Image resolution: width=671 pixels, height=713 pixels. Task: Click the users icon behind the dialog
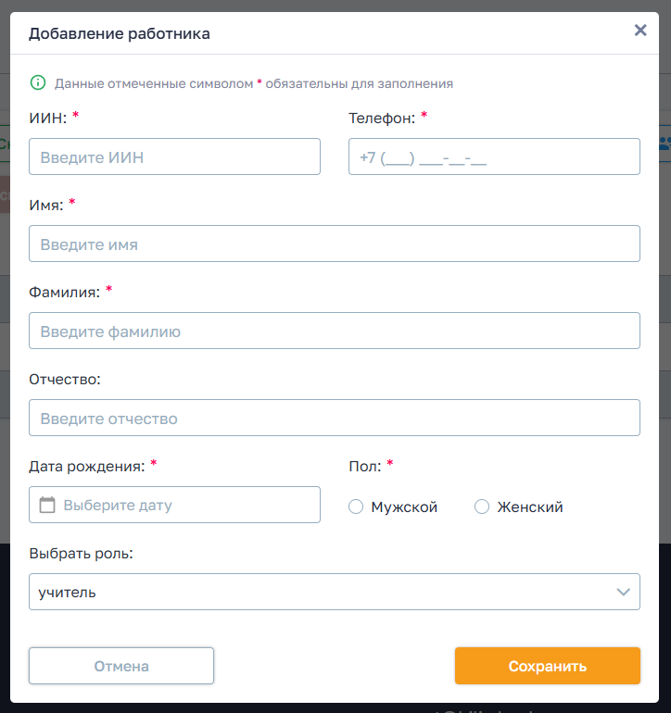click(665, 143)
